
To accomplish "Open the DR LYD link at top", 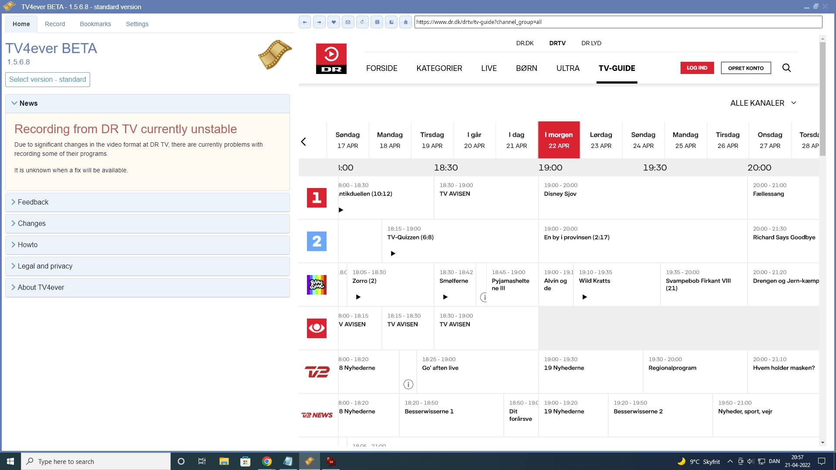I will pyautogui.click(x=591, y=43).
